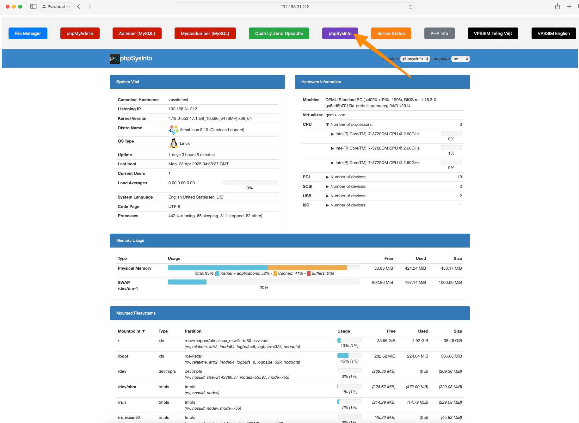
Task: Click hostname value vpssimtest
Action: pyautogui.click(x=178, y=100)
